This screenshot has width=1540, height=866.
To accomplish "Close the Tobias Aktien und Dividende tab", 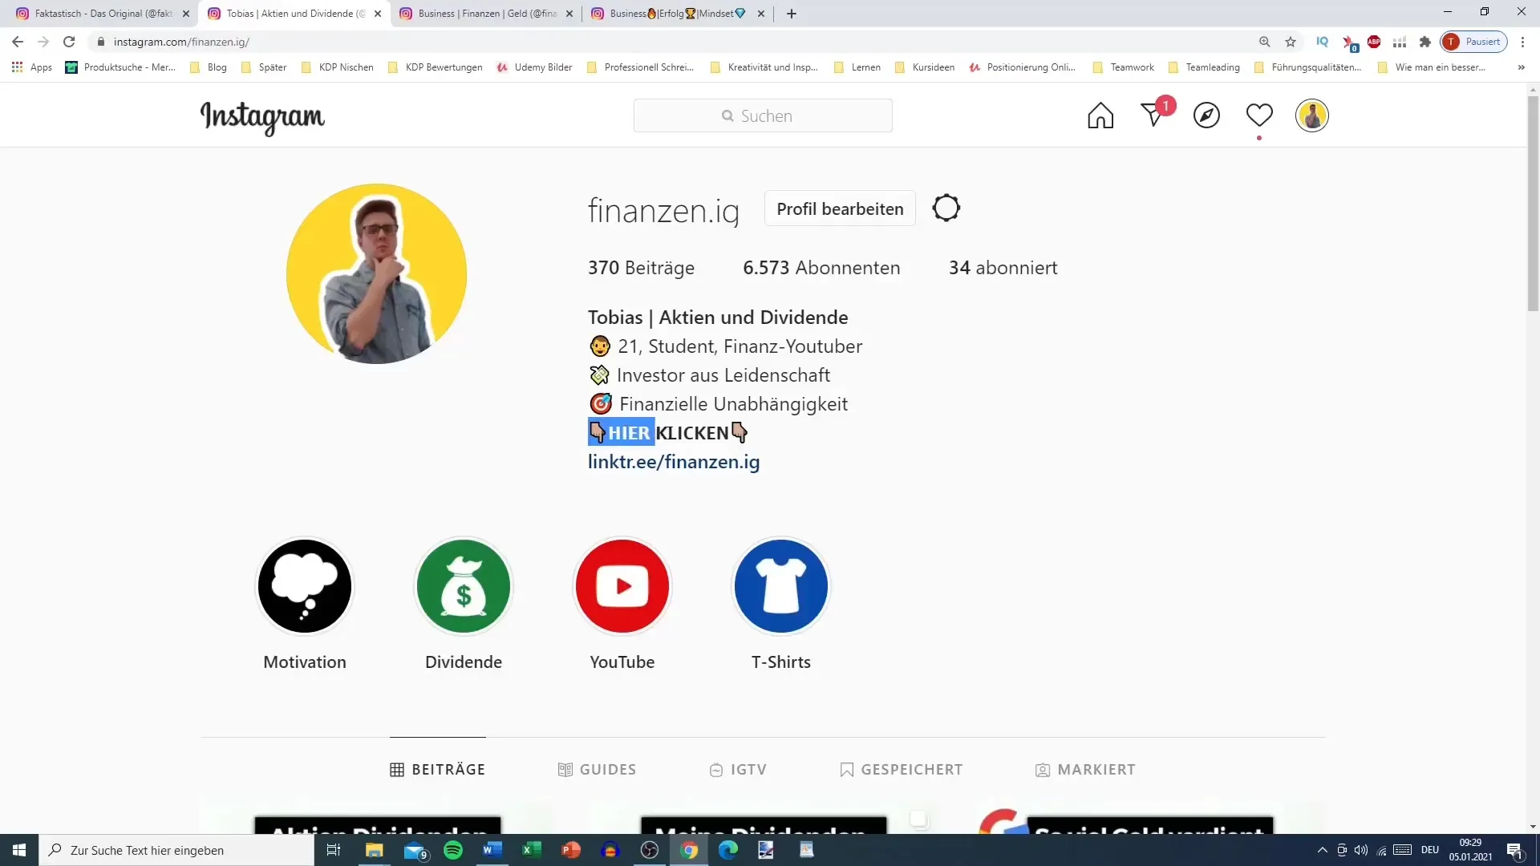I will click(378, 14).
